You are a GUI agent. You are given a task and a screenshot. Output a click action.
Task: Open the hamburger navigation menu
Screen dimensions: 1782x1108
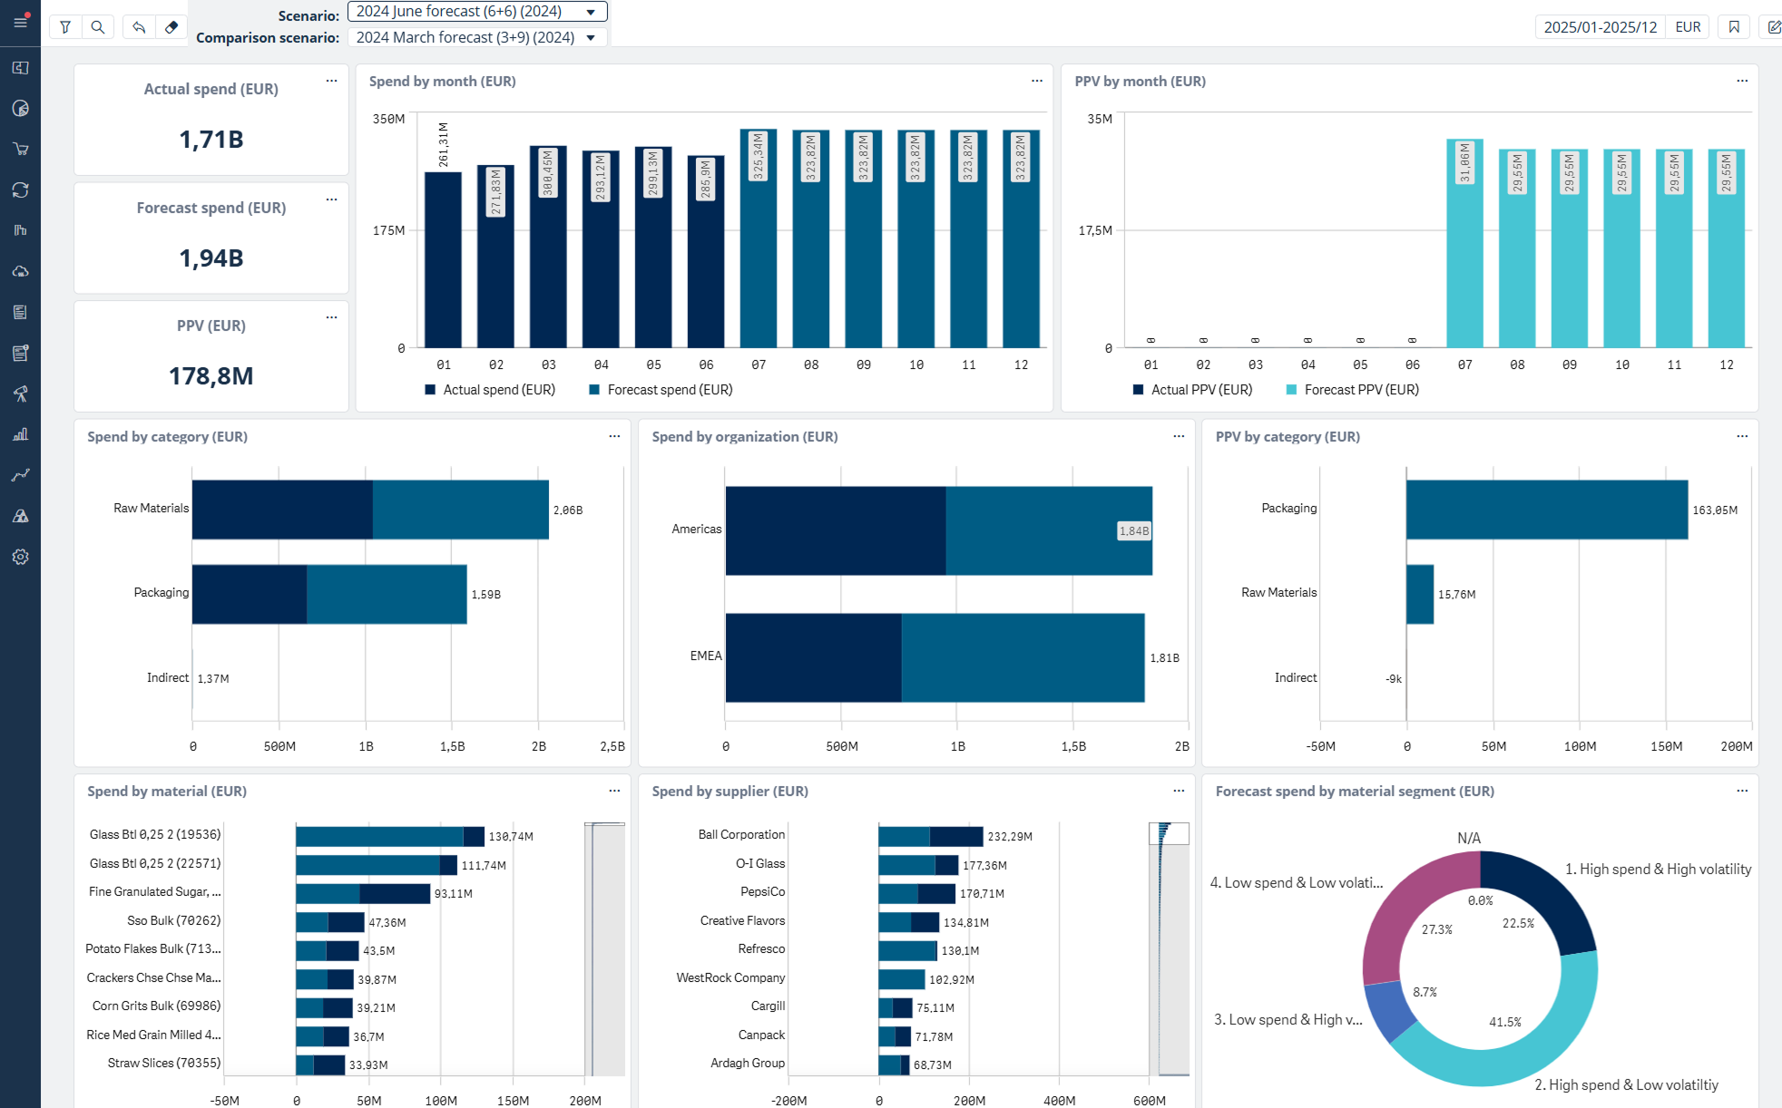(20, 22)
